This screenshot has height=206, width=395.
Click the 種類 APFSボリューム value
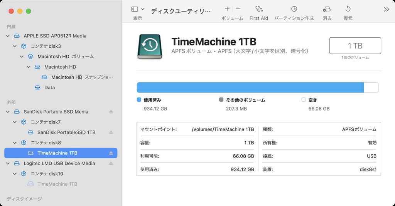(x=359, y=129)
